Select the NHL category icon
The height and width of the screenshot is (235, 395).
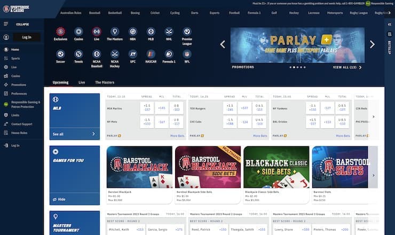(169, 32)
